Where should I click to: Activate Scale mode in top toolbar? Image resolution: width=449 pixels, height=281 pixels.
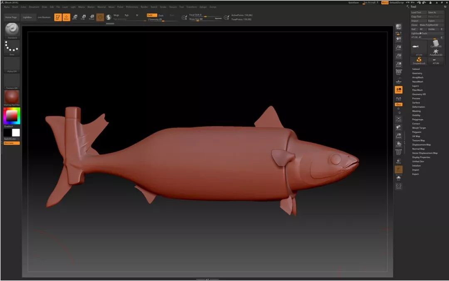[83, 17]
